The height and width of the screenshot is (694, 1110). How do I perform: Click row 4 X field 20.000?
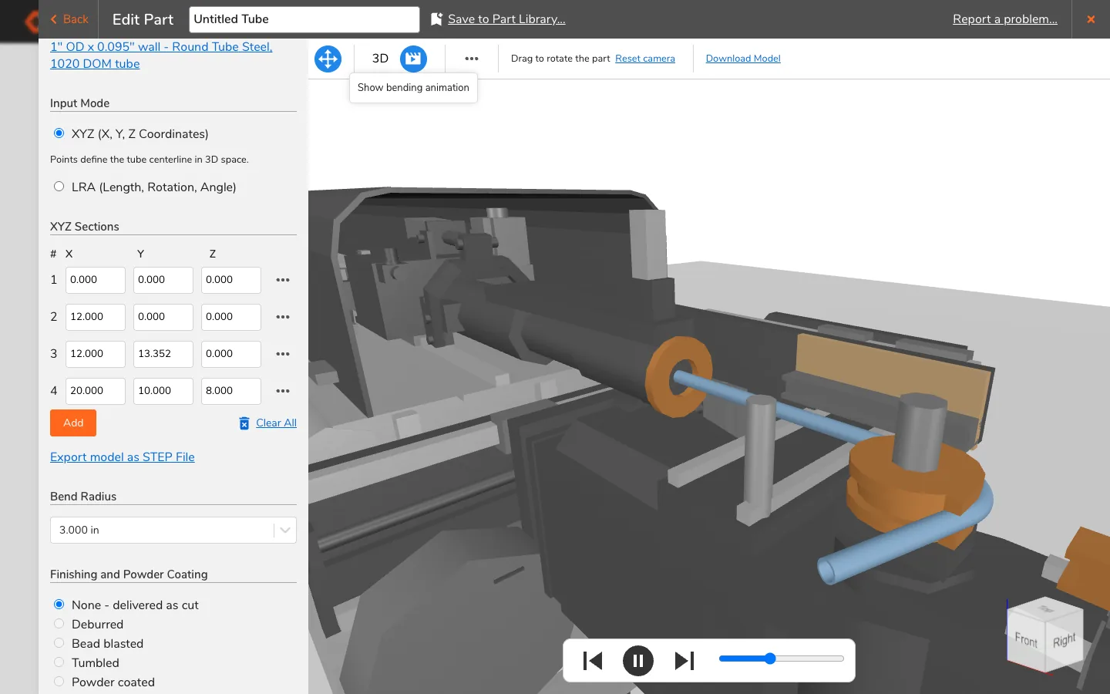[x=96, y=391]
